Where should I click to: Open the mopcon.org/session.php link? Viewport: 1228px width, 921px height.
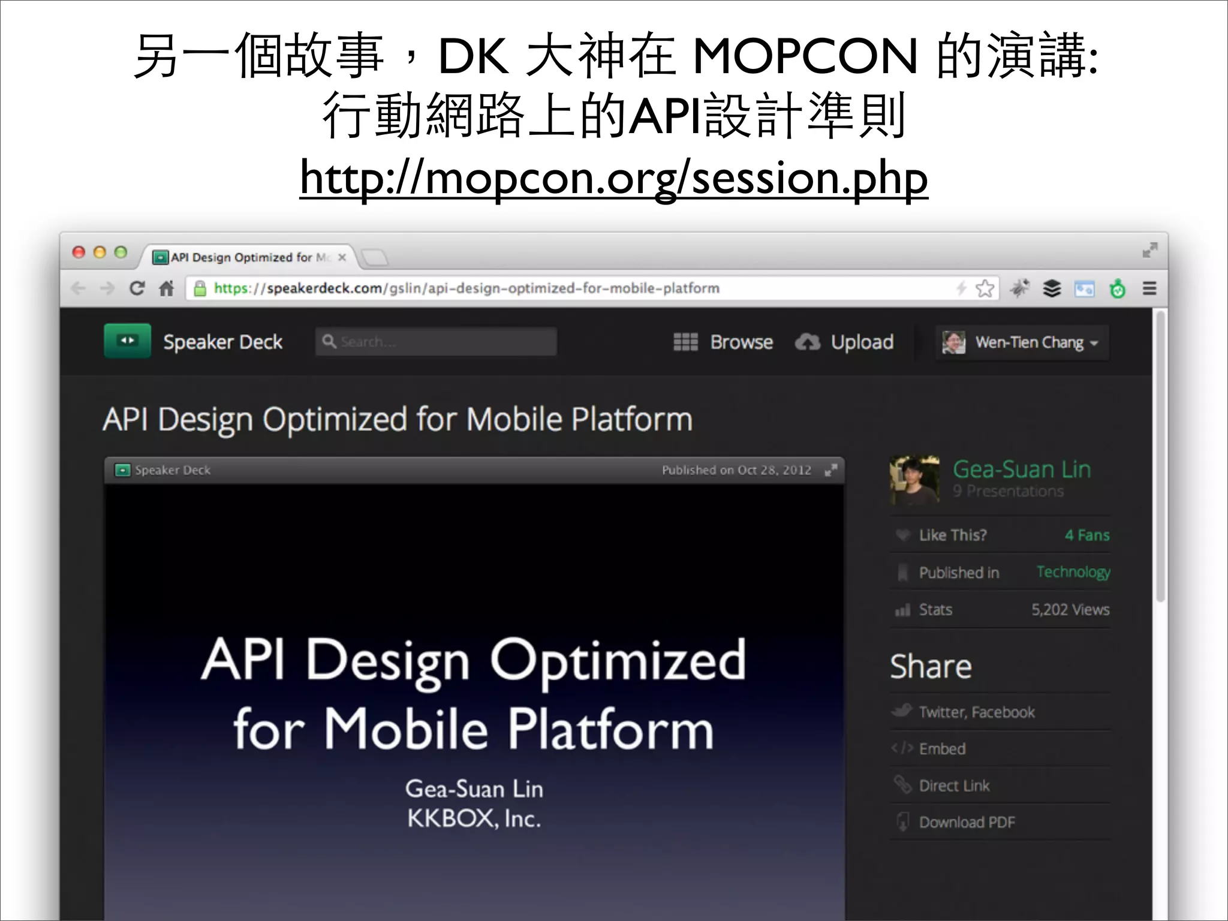tap(613, 177)
